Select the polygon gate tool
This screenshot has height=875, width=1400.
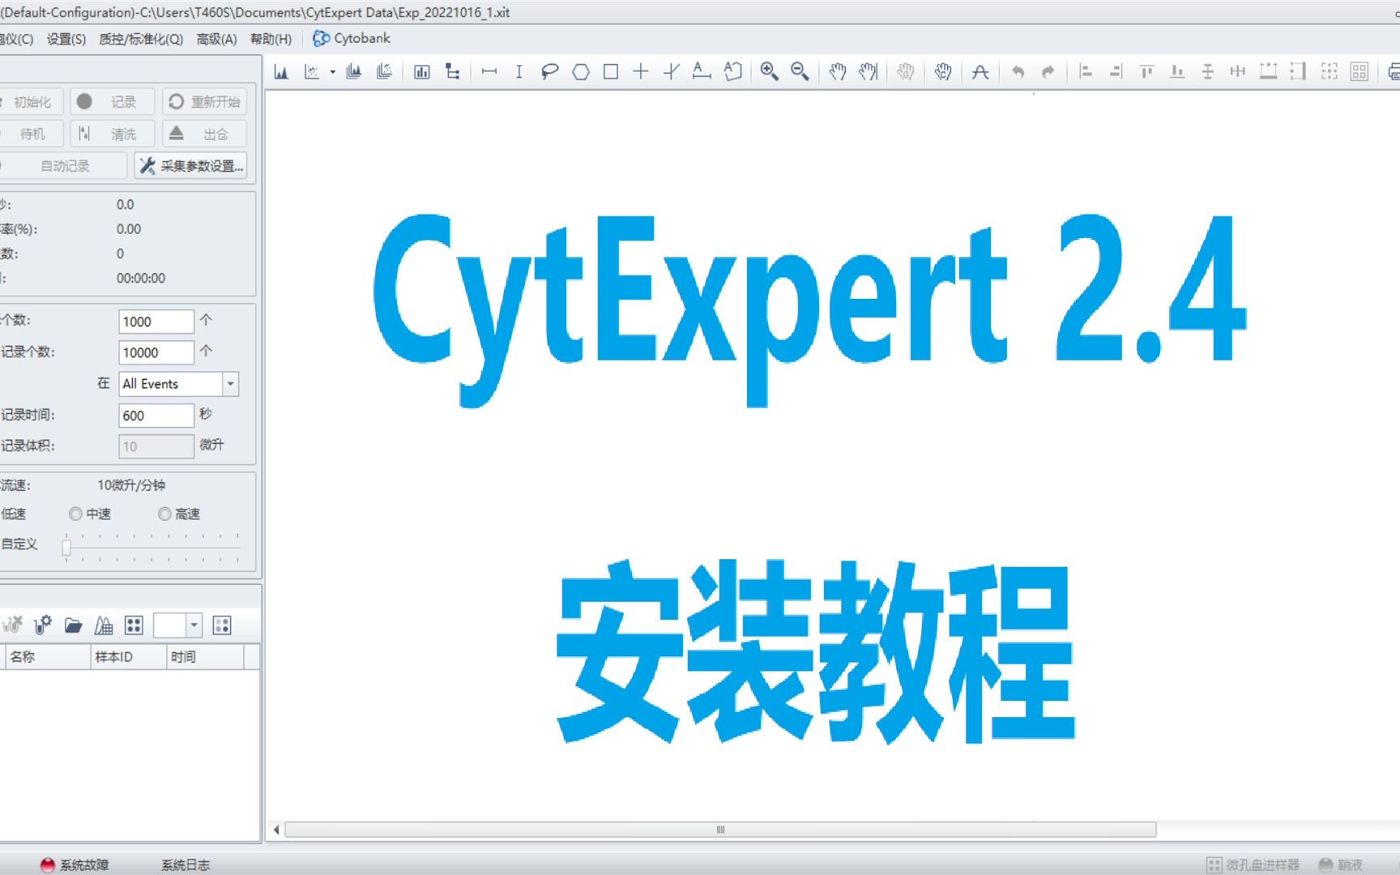(x=580, y=72)
